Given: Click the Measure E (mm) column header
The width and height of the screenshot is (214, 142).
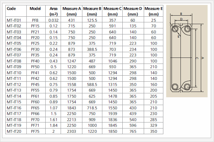Looking at the screenshot, I should pos(153,11).
